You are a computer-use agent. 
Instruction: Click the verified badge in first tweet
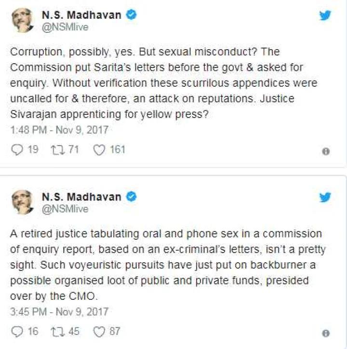pos(131,15)
